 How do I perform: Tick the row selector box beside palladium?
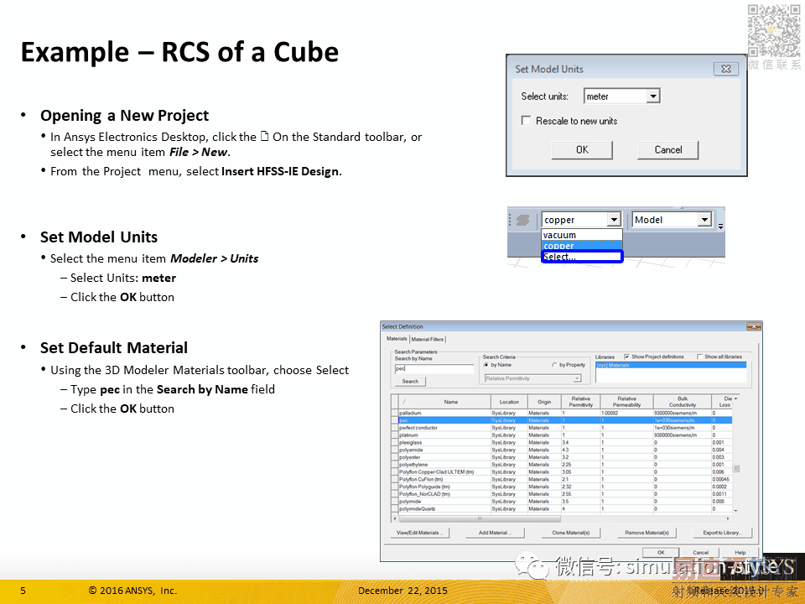(395, 413)
